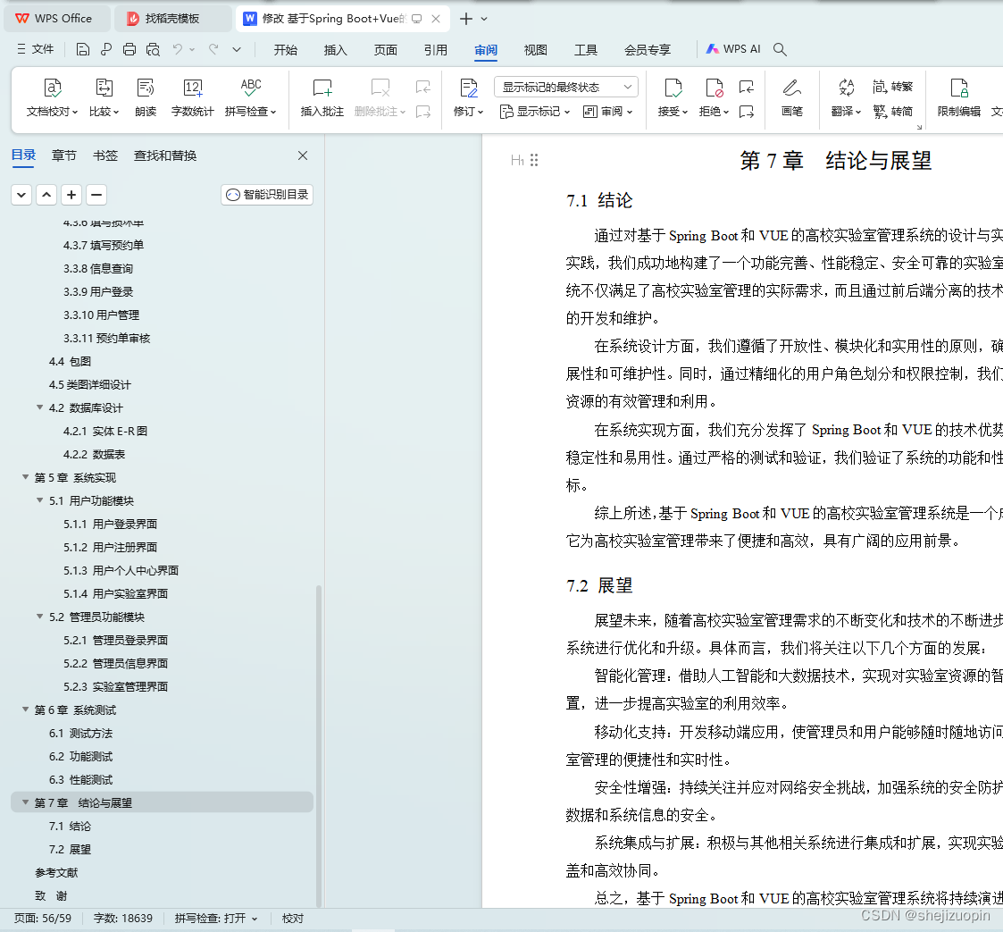Image resolution: width=1003 pixels, height=932 pixels.
Task: Open a new tab with plus button
Action: 466,19
